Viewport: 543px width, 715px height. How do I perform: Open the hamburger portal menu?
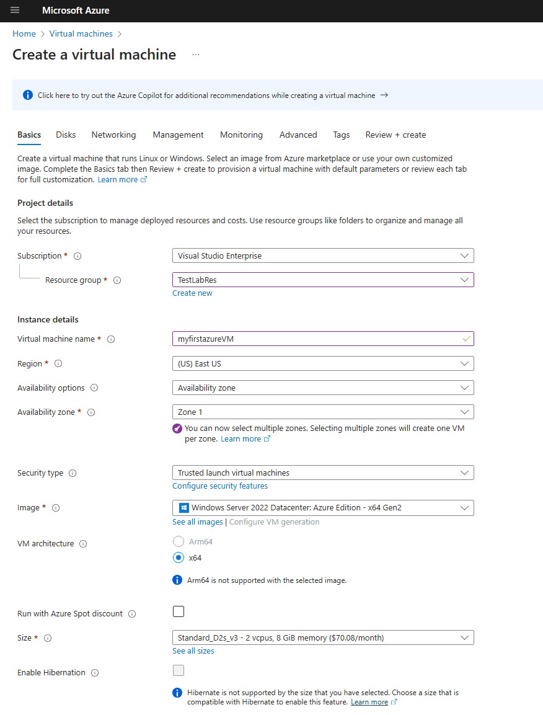15,10
